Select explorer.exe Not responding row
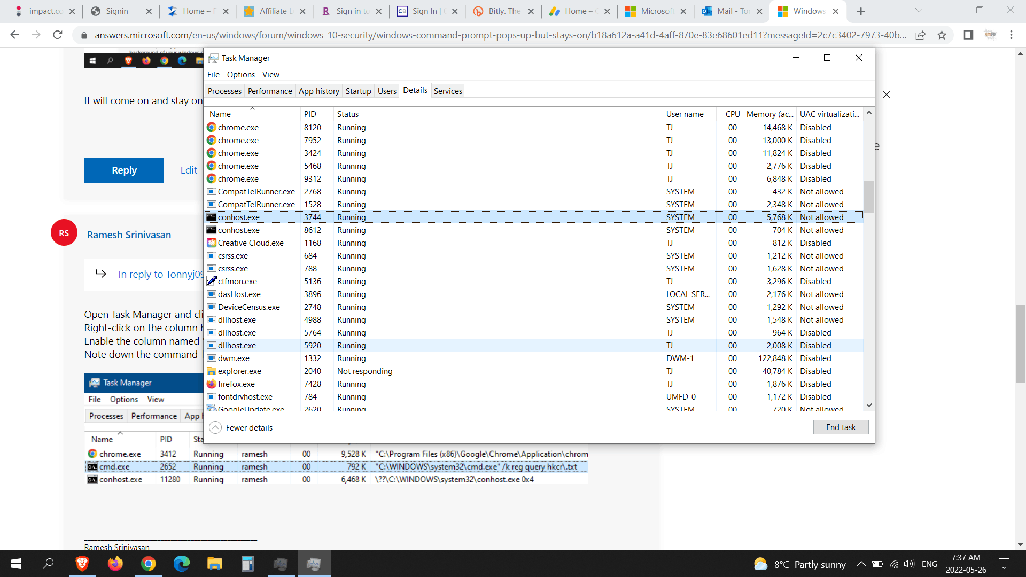This screenshot has height=577, width=1026. pos(534,371)
